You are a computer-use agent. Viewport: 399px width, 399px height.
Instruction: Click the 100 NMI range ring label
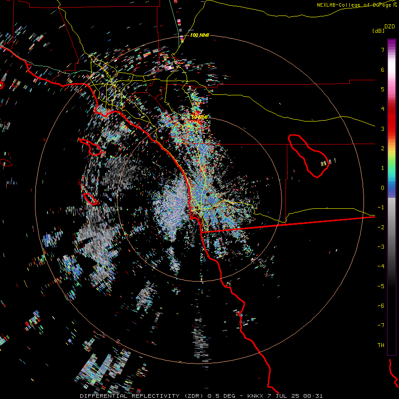pyautogui.click(x=199, y=35)
